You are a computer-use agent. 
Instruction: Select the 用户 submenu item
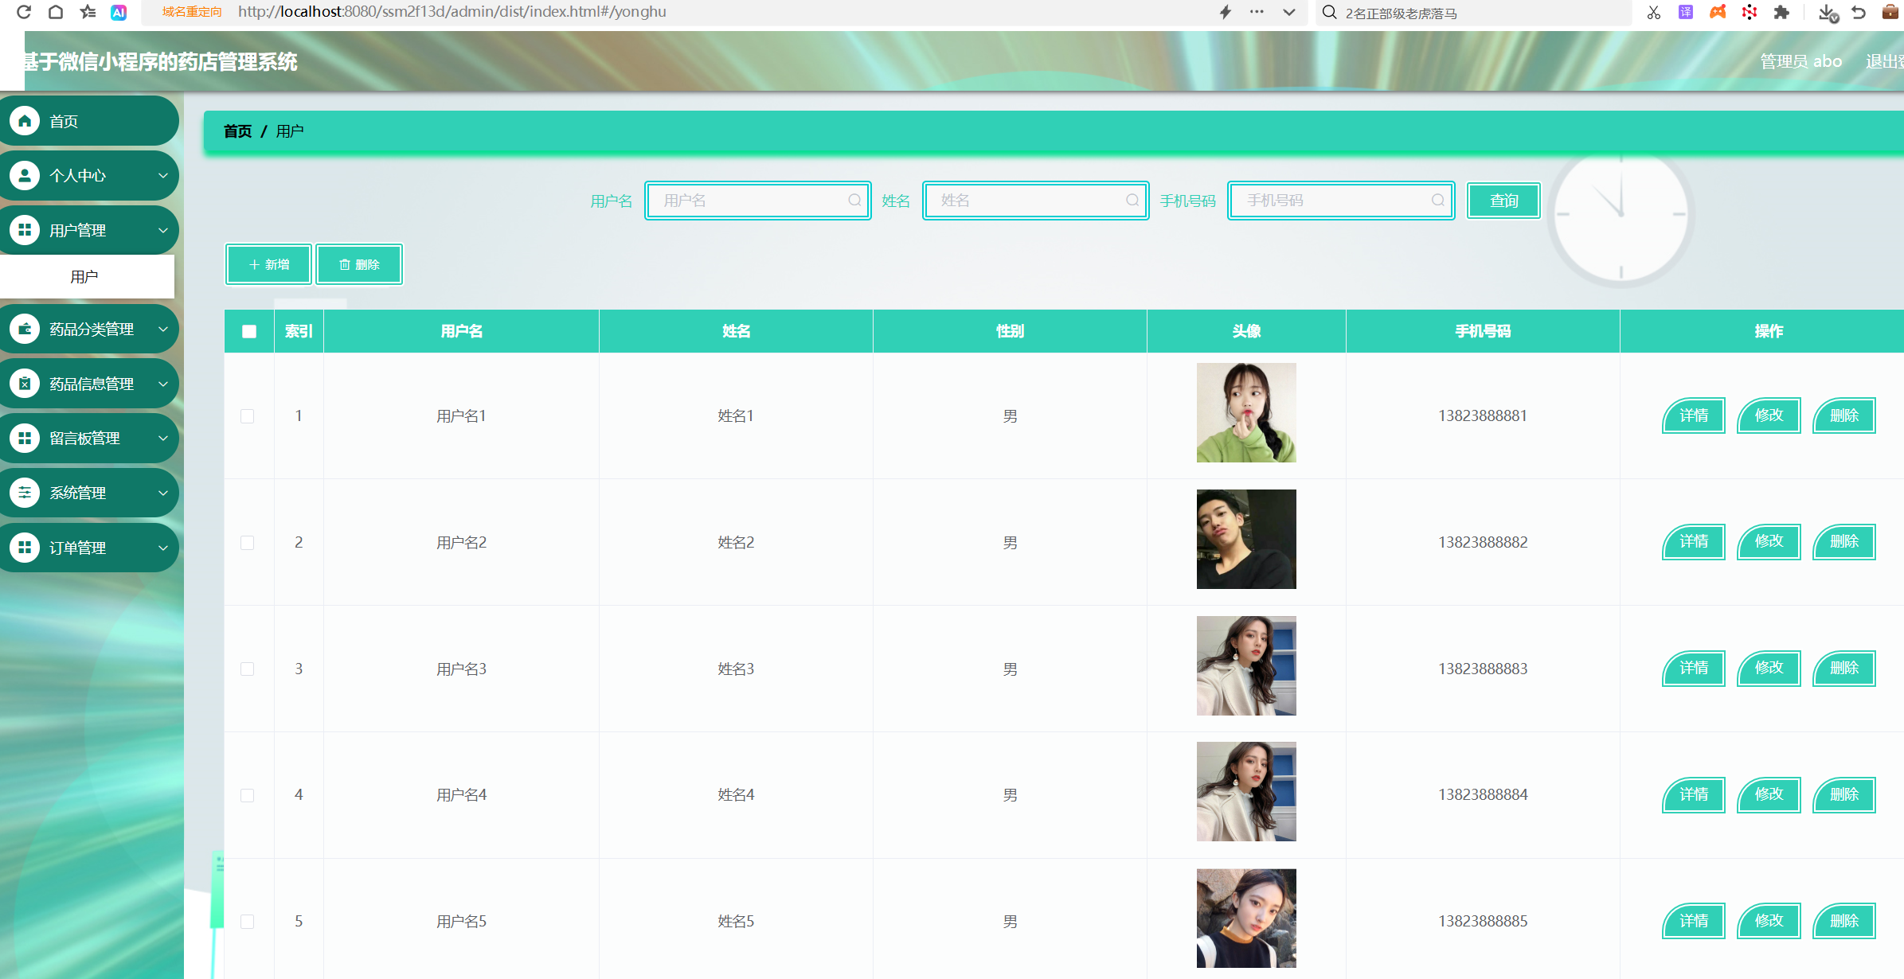click(87, 276)
